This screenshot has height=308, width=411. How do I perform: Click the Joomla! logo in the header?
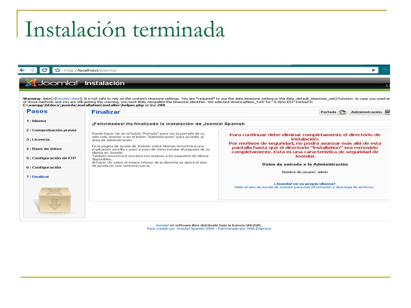point(52,83)
